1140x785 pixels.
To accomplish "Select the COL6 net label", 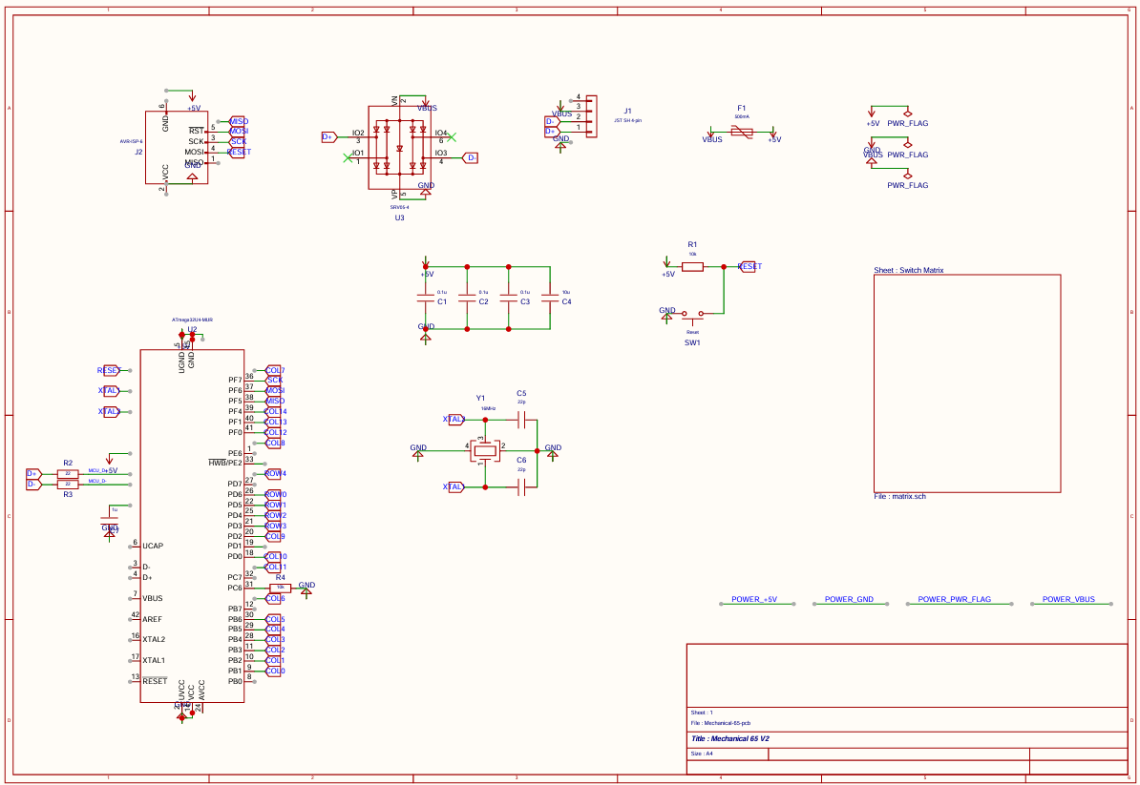I will pyautogui.click(x=274, y=598).
